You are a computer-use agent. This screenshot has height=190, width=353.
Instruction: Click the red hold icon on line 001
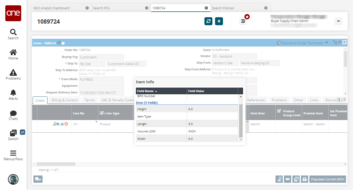(66, 124)
